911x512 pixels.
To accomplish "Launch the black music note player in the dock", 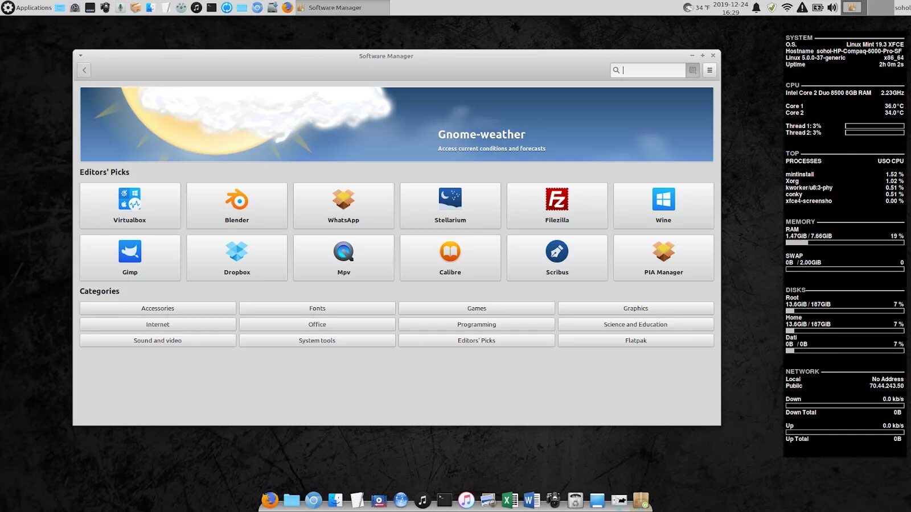I will coord(422,500).
